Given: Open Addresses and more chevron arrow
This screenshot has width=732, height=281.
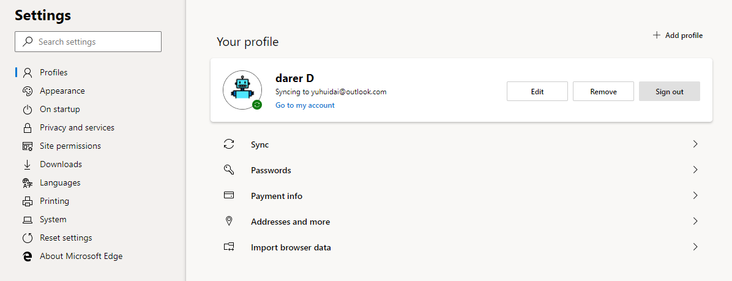Looking at the screenshot, I should click(x=695, y=222).
